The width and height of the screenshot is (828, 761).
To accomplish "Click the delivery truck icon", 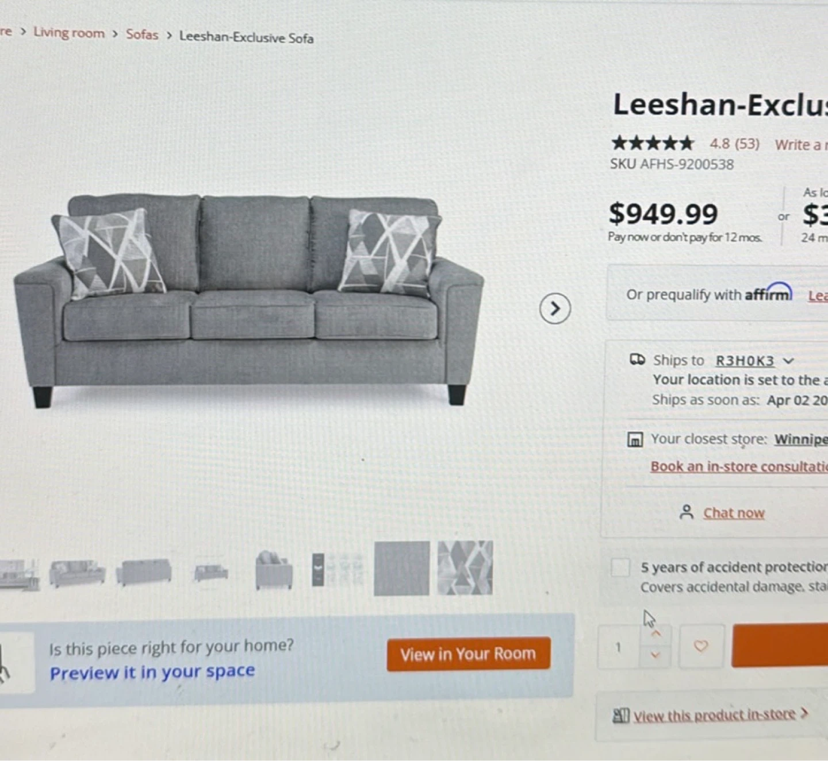I will (x=637, y=360).
